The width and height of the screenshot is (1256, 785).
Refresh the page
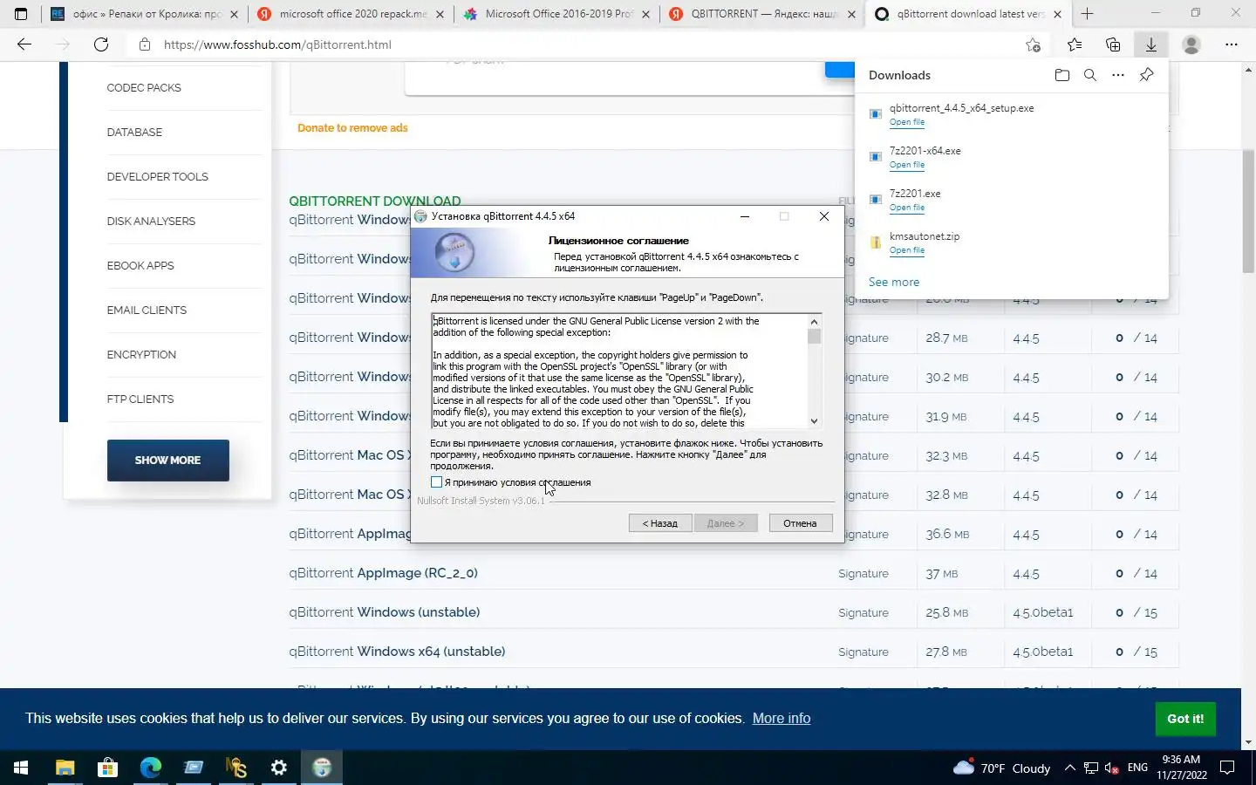click(101, 44)
